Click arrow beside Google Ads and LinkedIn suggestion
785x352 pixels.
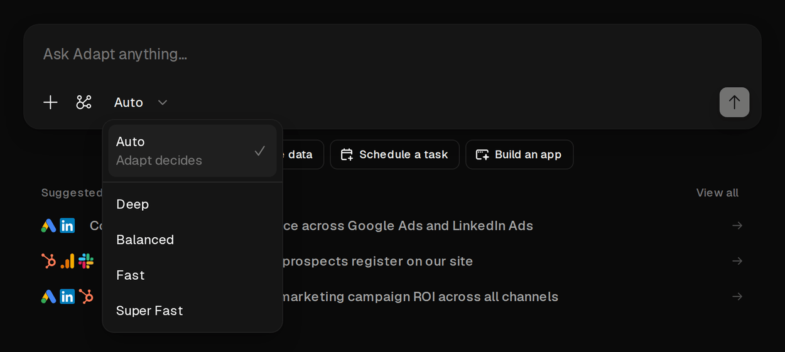click(x=737, y=225)
